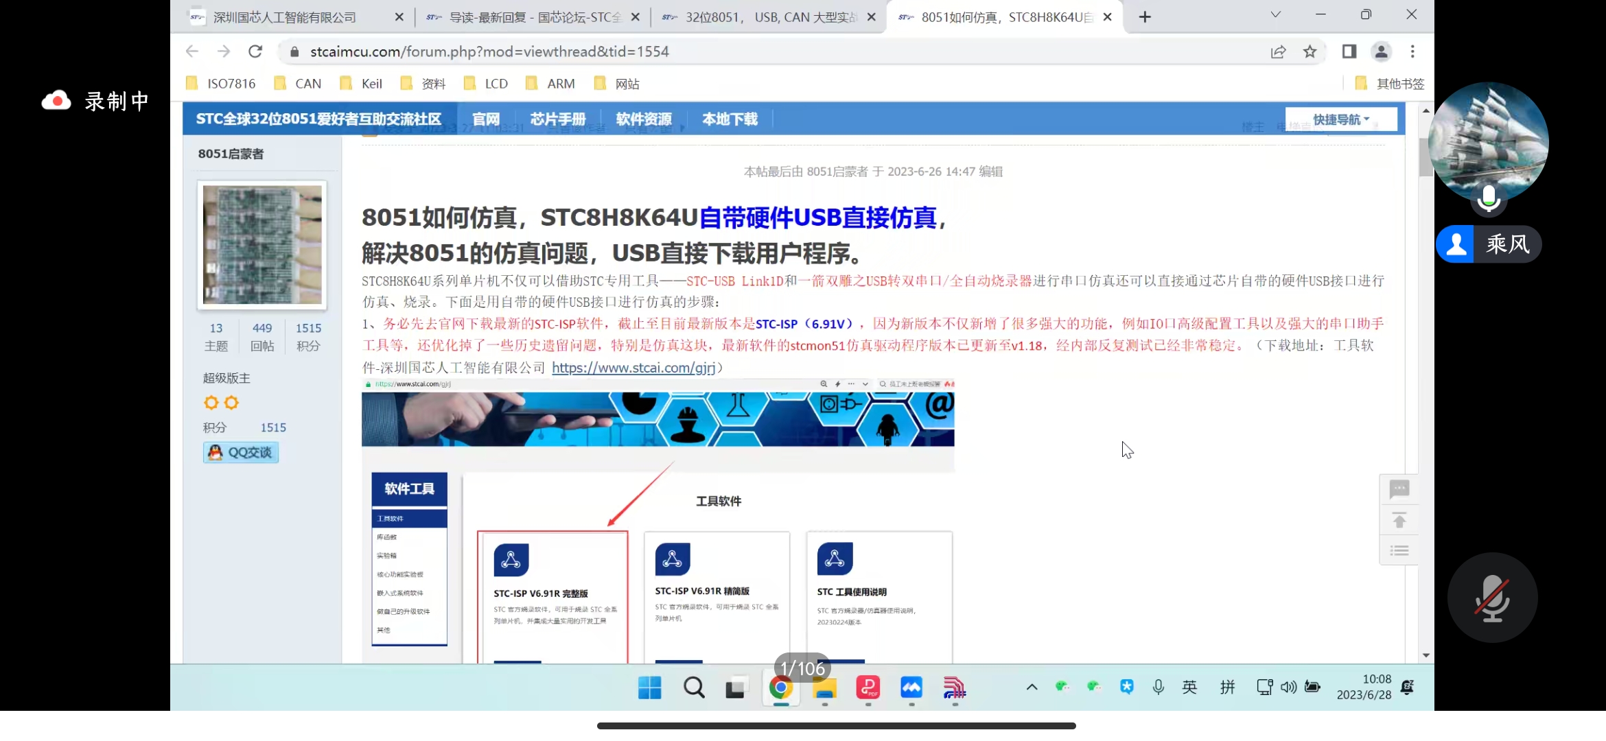Open Chrome three-dot menu
Screen dimensions: 1606x741
(1412, 51)
